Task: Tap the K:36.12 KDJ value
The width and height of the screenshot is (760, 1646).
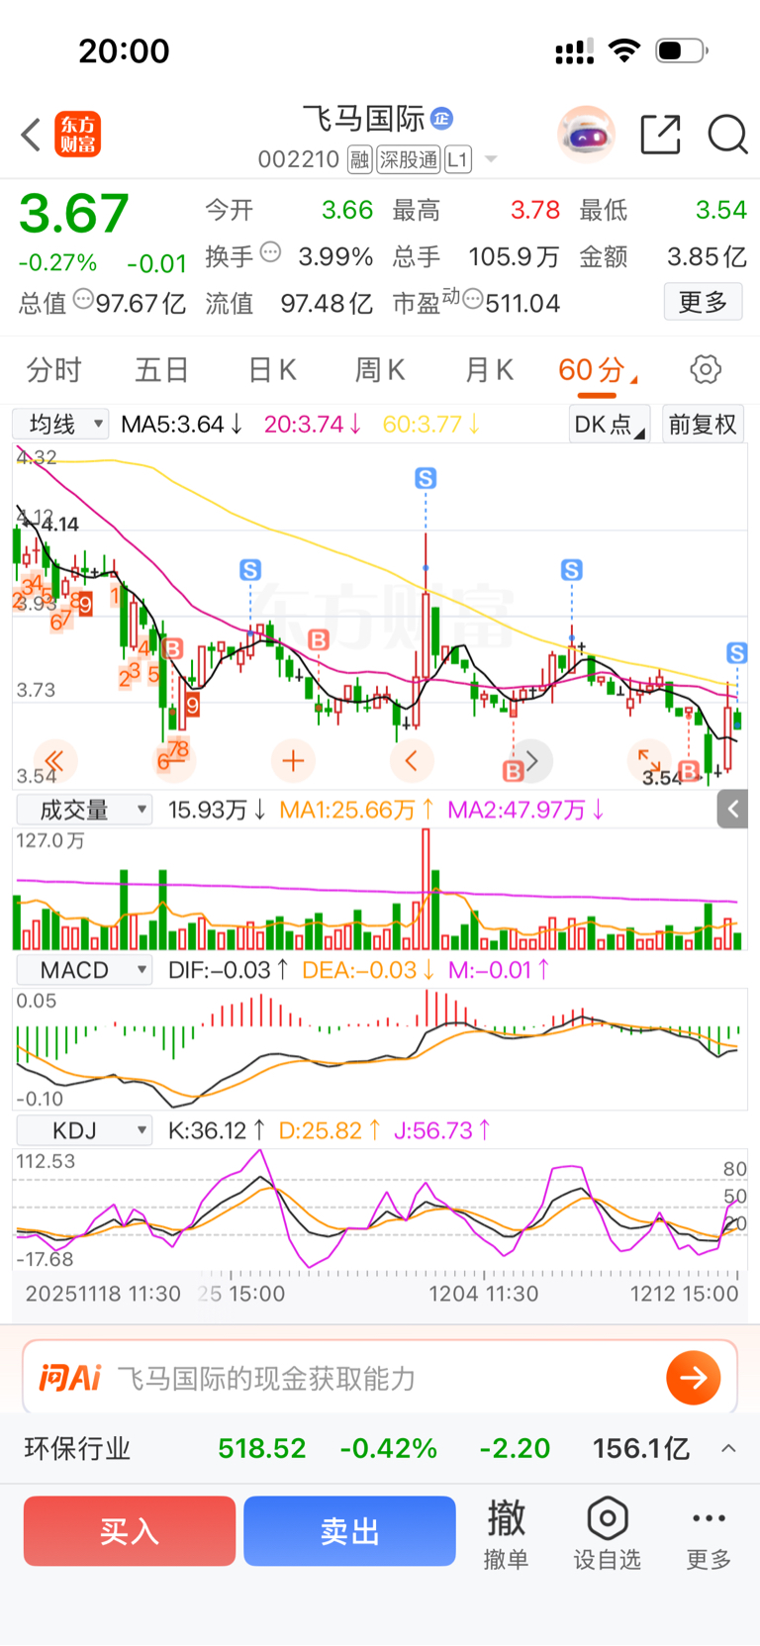Action: click(x=217, y=1130)
